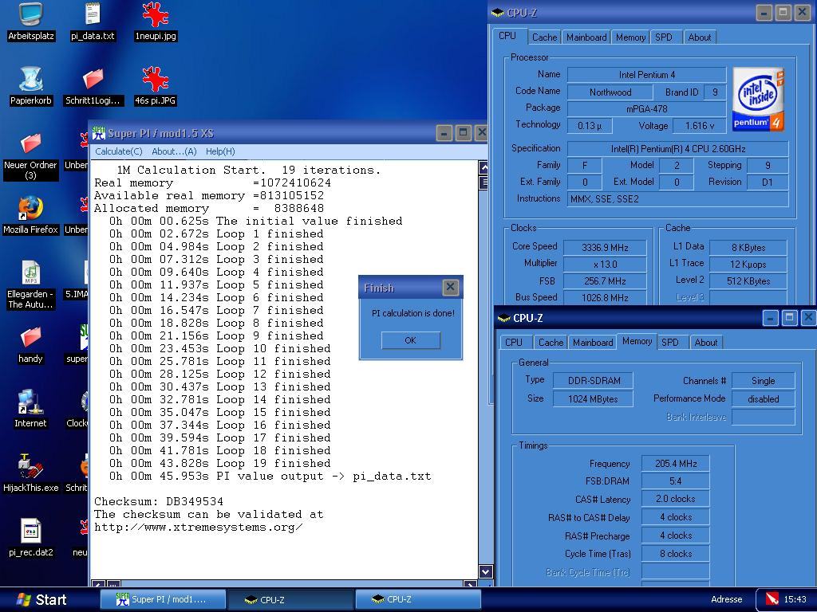Switch to Mainboard tab in upper CPU-Z window
Image resolution: width=817 pixels, height=612 pixels.
click(586, 37)
